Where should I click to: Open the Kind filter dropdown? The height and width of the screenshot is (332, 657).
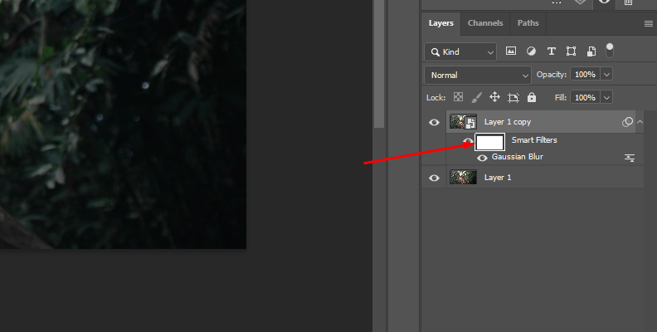coord(460,52)
